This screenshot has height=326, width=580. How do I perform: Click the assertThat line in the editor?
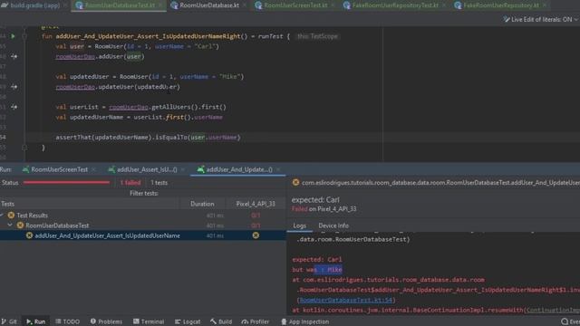(148, 137)
